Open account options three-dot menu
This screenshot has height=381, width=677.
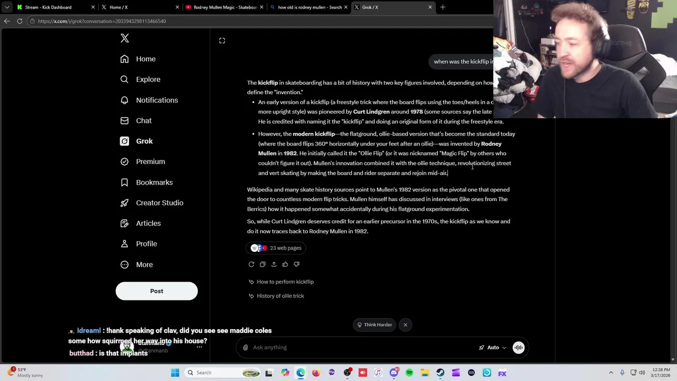click(x=199, y=347)
